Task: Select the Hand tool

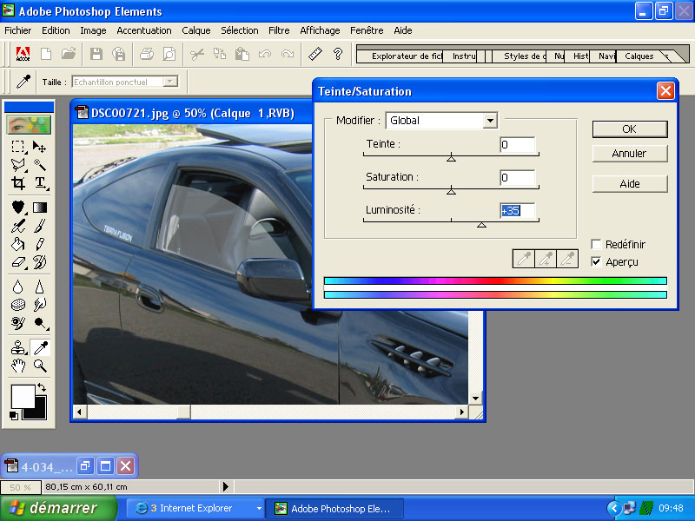Action: point(17,366)
